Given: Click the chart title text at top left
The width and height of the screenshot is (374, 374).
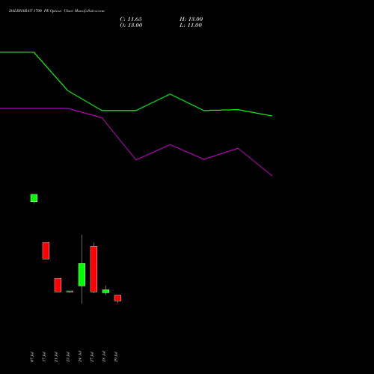Looking at the screenshot, I should coord(57,10).
